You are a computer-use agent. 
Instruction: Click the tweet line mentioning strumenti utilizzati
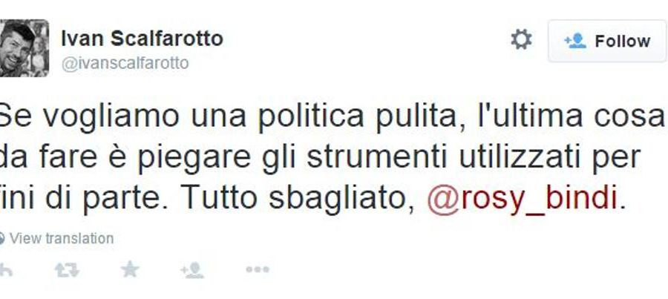coord(321,159)
